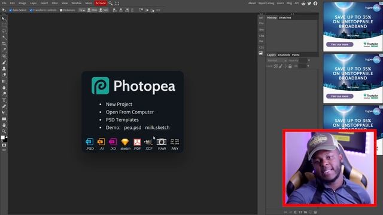Select the Eyedropper tool
The height and width of the screenshot is (215, 383).
[4, 50]
